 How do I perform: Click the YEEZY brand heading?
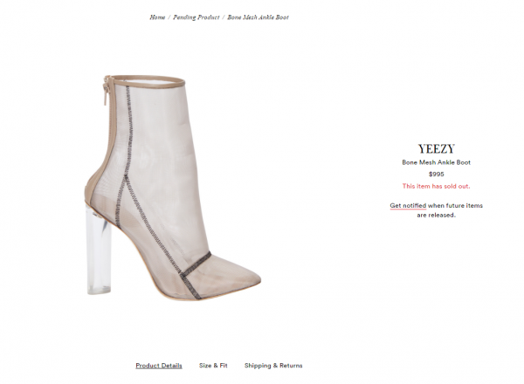pos(436,149)
